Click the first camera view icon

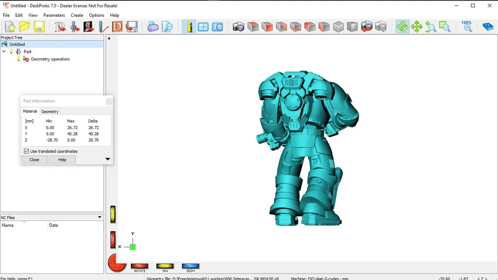238,27
